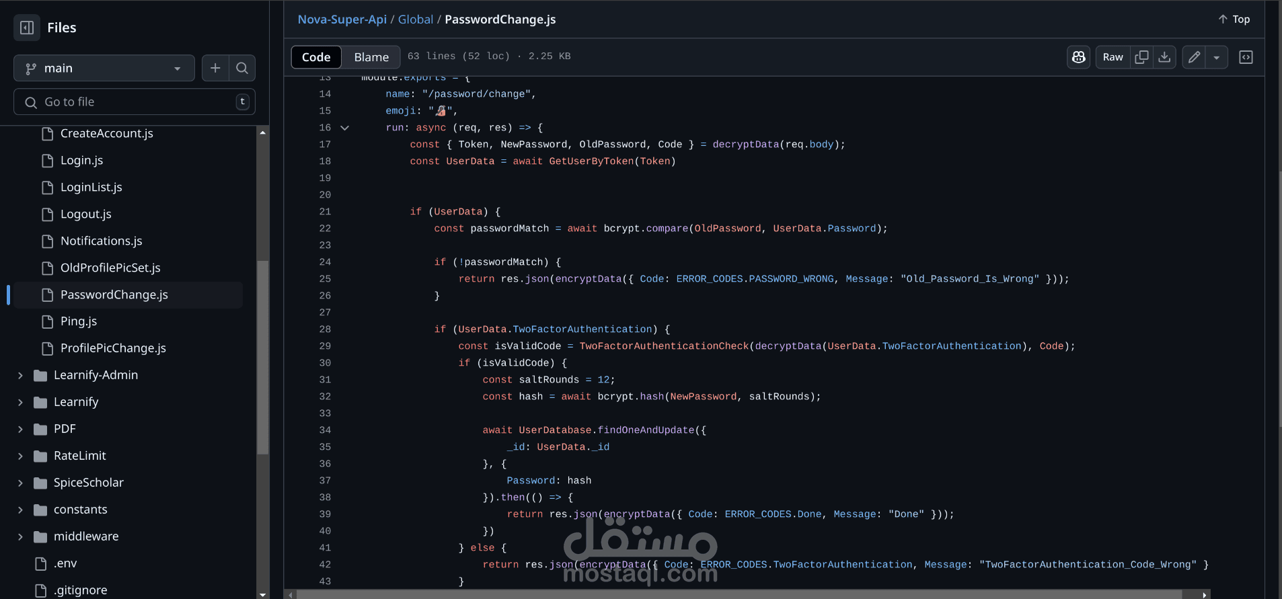
Task: Click the PDF folder icon
Action: point(40,429)
